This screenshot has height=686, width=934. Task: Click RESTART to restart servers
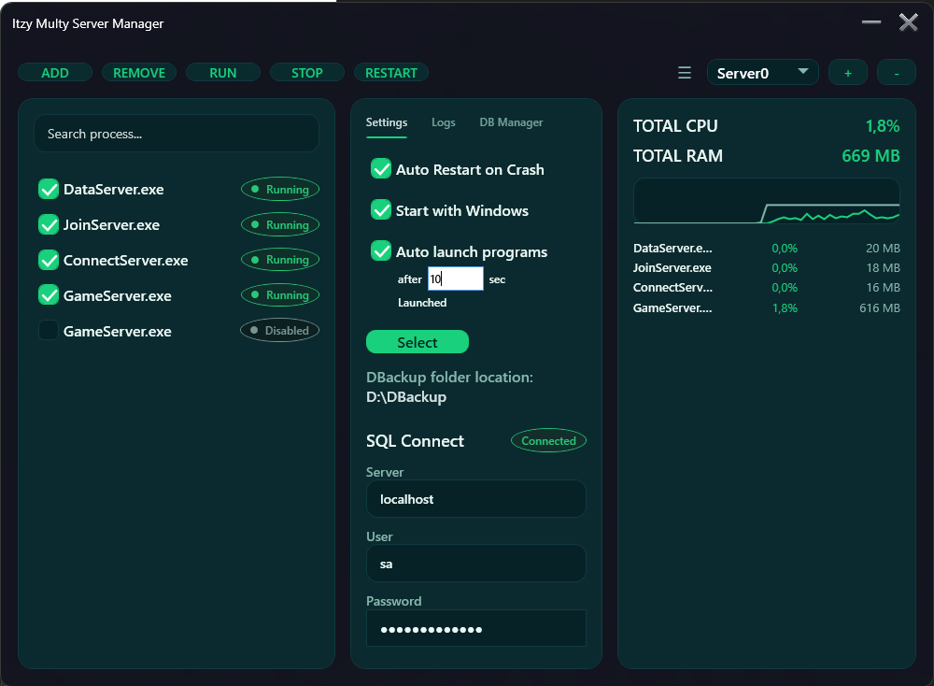click(x=390, y=72)
